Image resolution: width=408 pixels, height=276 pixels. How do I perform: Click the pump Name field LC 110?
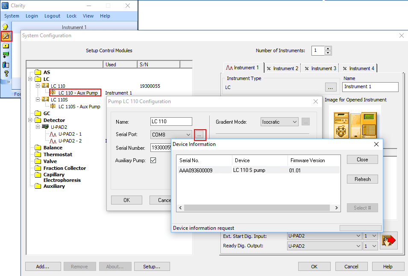point(171,122)
